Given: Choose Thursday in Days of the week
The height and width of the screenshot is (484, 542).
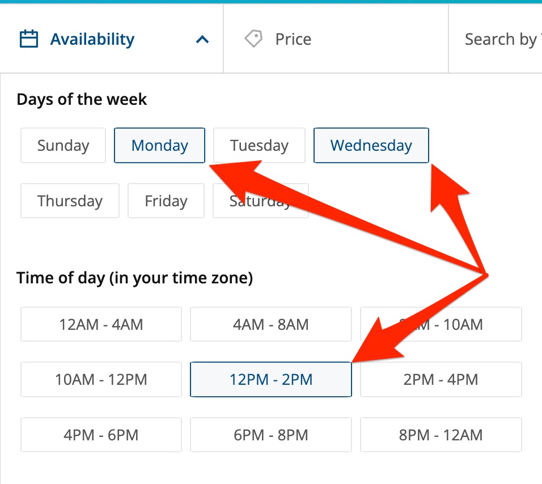Looking at the screenshot, I should click(x=70, y=201).
